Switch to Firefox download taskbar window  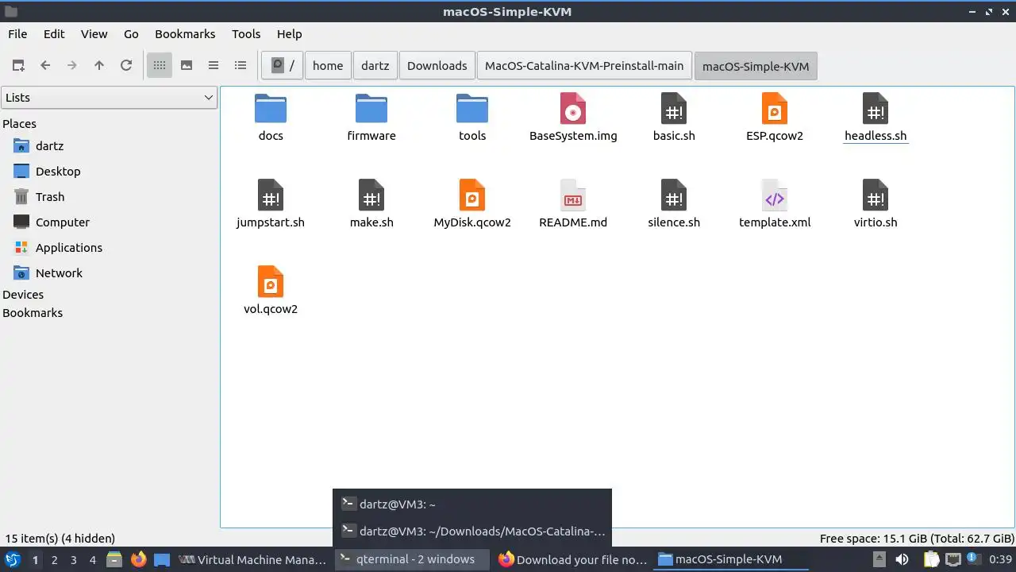(573, 559)
